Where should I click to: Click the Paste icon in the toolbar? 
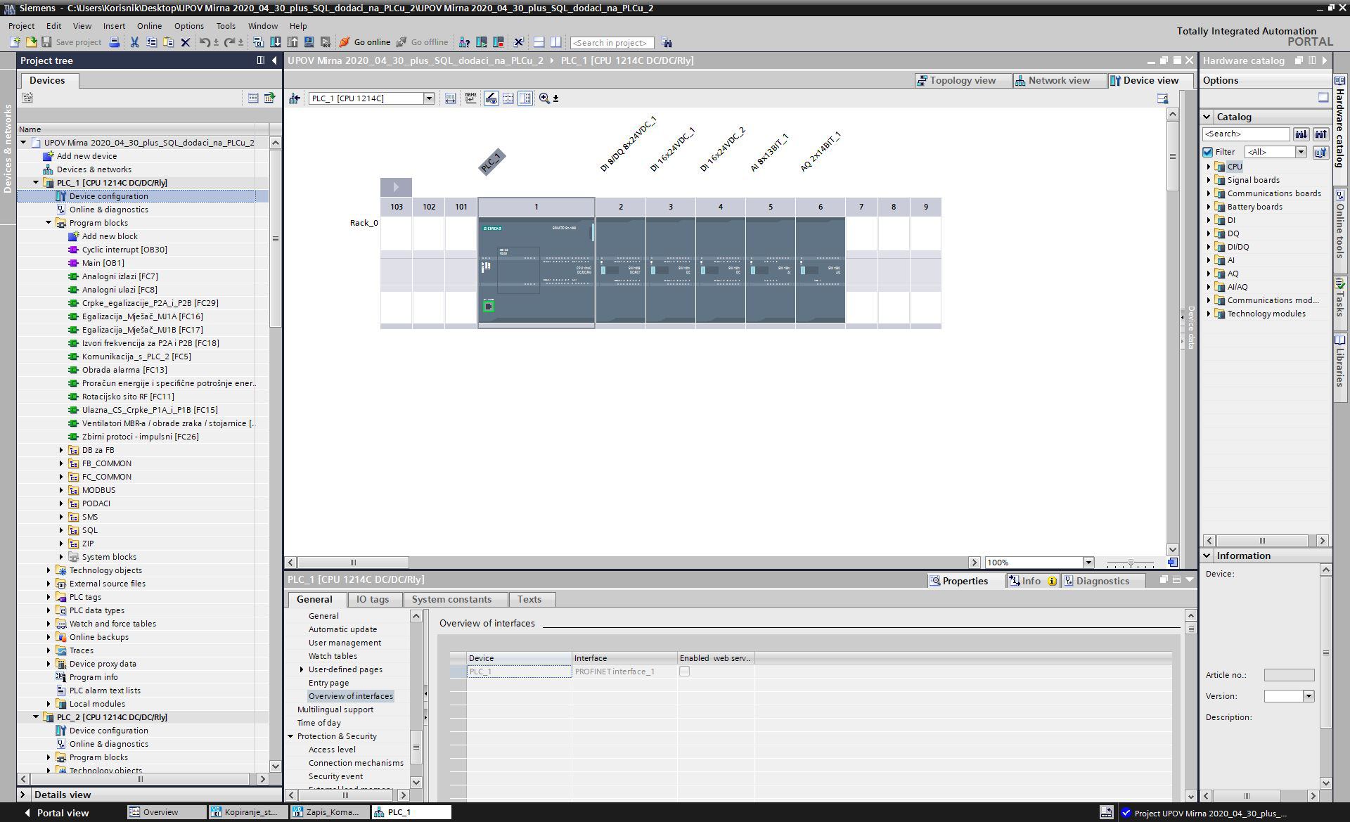(168, 42)
